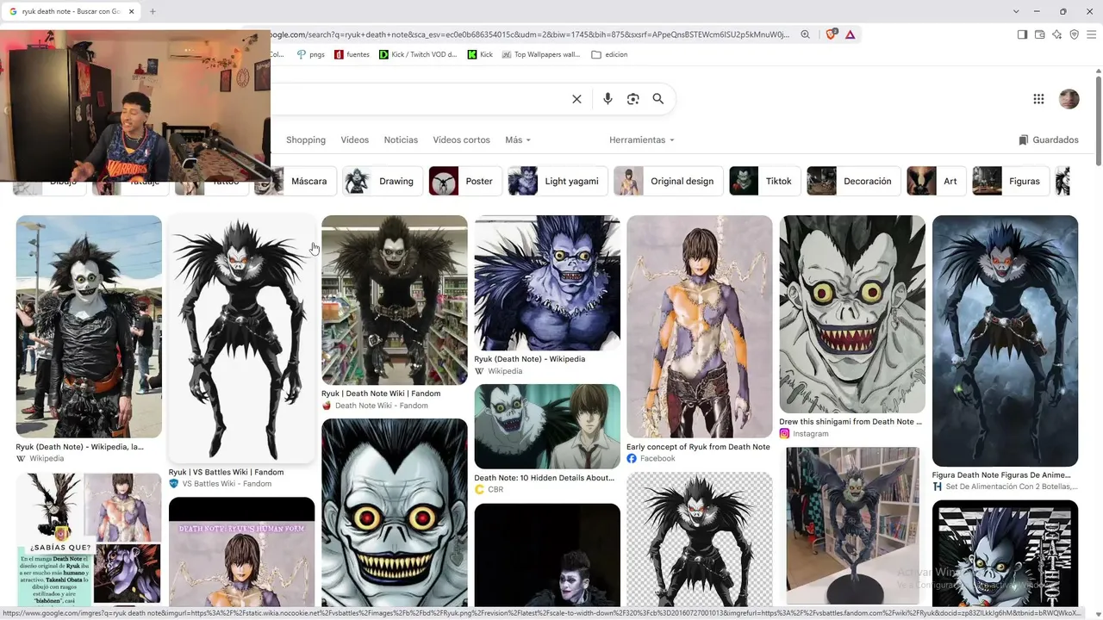Screen dimensions: 1103x620
Task: Open the VS Battles Wiki Ryuk image
Action: (241, 338)
